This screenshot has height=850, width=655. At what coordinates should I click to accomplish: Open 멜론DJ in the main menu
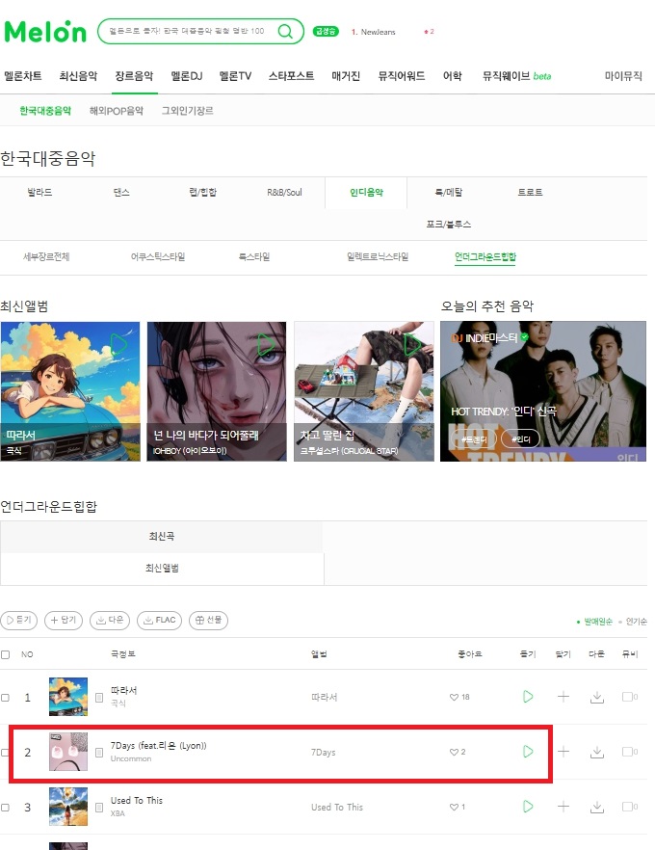186,76
